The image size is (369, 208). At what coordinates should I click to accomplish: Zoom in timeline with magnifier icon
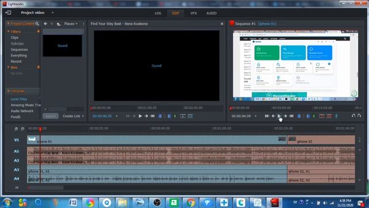point(16,129)
